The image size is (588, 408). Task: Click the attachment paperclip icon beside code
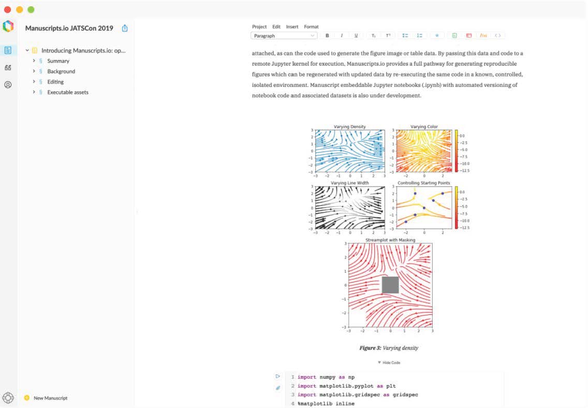tap(278, 388)
